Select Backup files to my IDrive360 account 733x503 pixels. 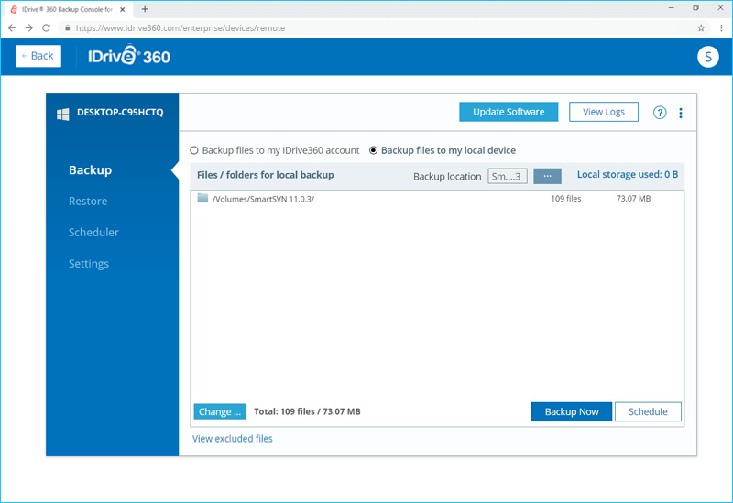pyautogui.click(x=194, y=150)
